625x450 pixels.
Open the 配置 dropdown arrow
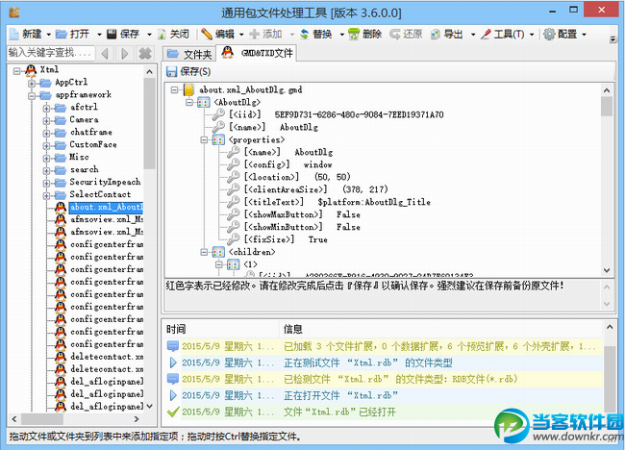click(584, 35)
